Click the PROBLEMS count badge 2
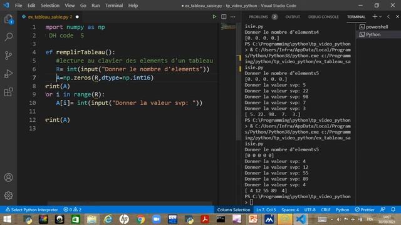 coord(274,17)
